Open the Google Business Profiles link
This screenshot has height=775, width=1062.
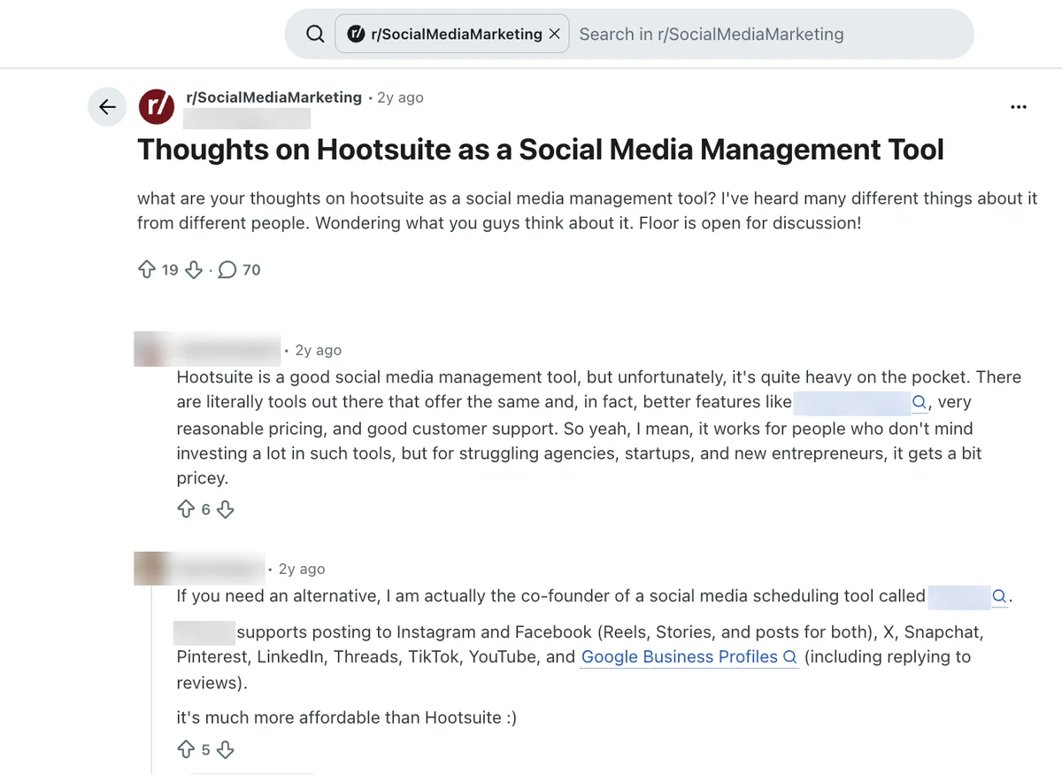tap(689, 657)
